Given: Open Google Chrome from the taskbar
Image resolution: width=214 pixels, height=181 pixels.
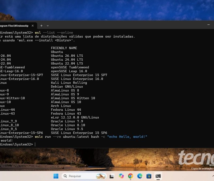Looking at the screenshot, I should tap(131, 176).
